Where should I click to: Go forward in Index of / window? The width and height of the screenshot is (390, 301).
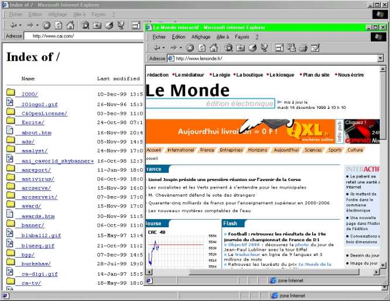pyautogui.click(x=30, y=25)
